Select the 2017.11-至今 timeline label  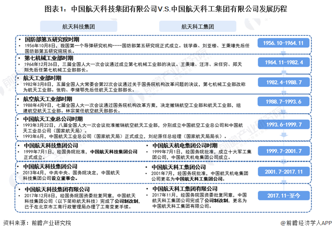[x=284, y=196]
